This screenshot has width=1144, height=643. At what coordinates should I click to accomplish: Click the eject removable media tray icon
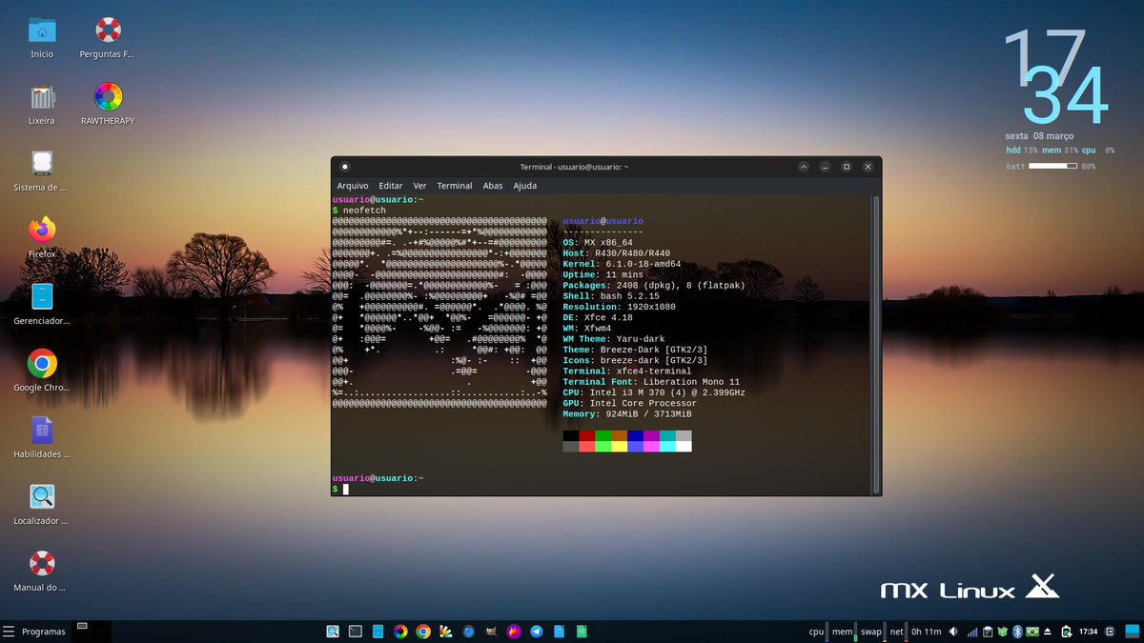[1048, 632]
